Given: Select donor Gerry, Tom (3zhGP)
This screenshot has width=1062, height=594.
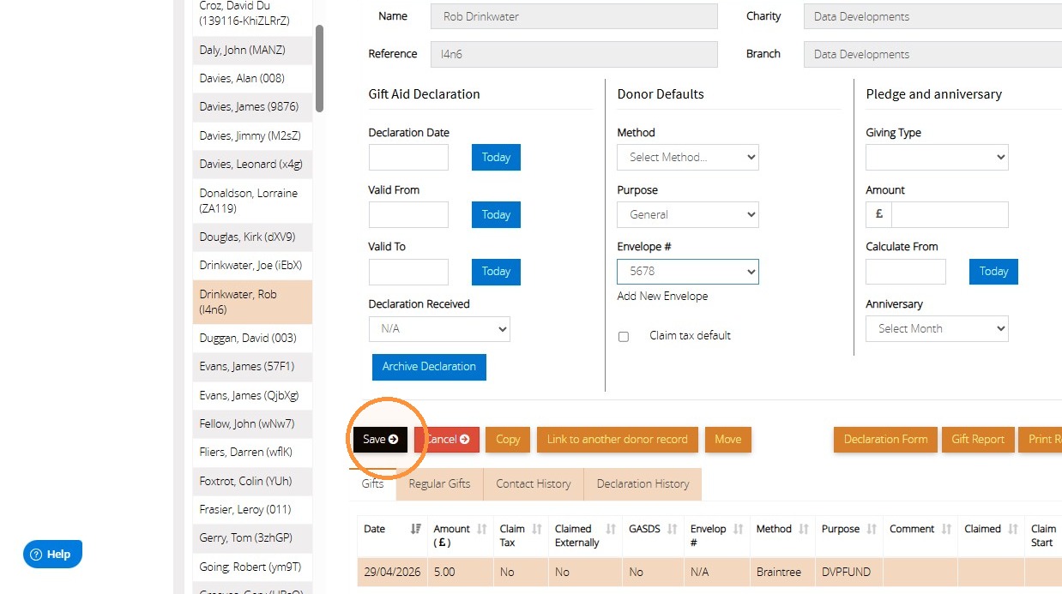Looking at the screenshot, I should tap(252, 537).
